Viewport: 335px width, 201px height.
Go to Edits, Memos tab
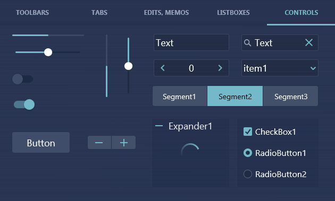pos(166,13)
